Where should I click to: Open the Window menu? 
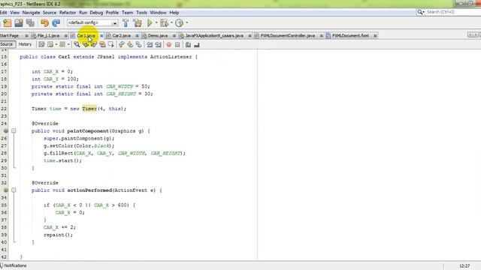[158, 13]
